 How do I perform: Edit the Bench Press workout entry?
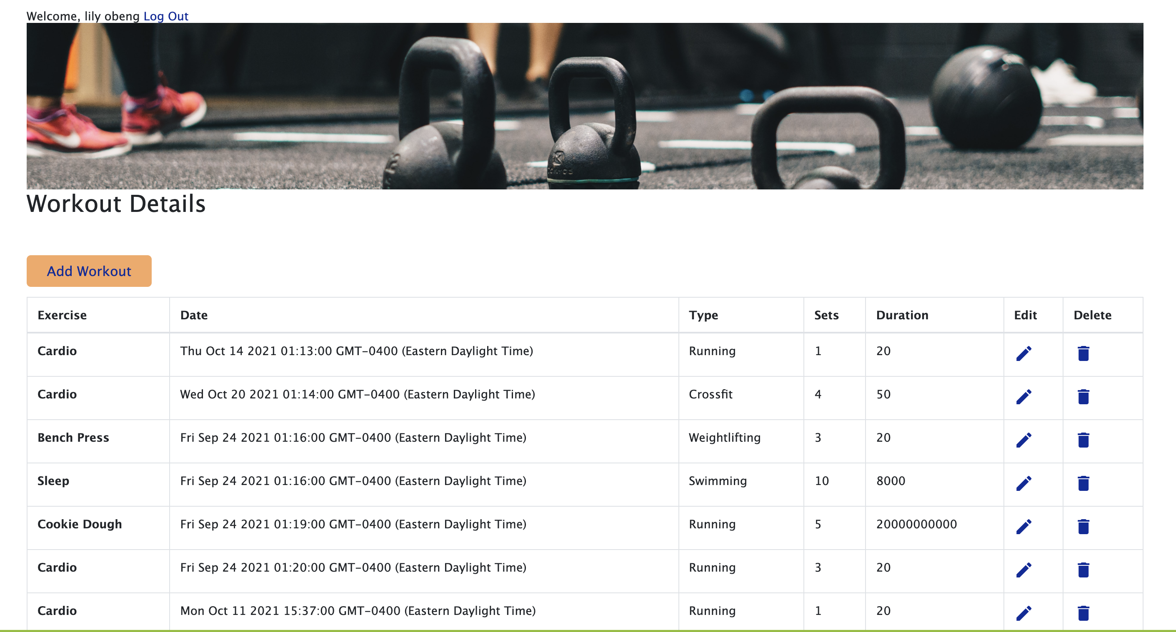(x=1025, y=439)
